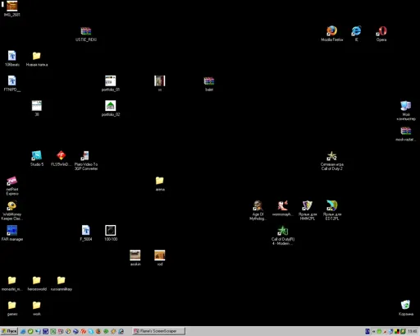Select the FTNIPO__ document icon

11,81
